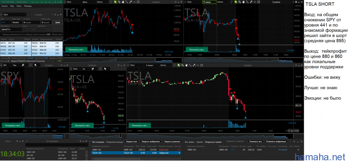The image size is (349, 161).
Task: Open settings gear of the Котировки quotes panel
Action: (x=81, y=141)
